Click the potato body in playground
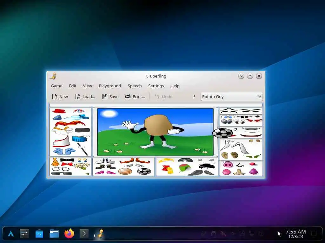The height and width of the screenshot is (243, 325). (x=158, y=125)
